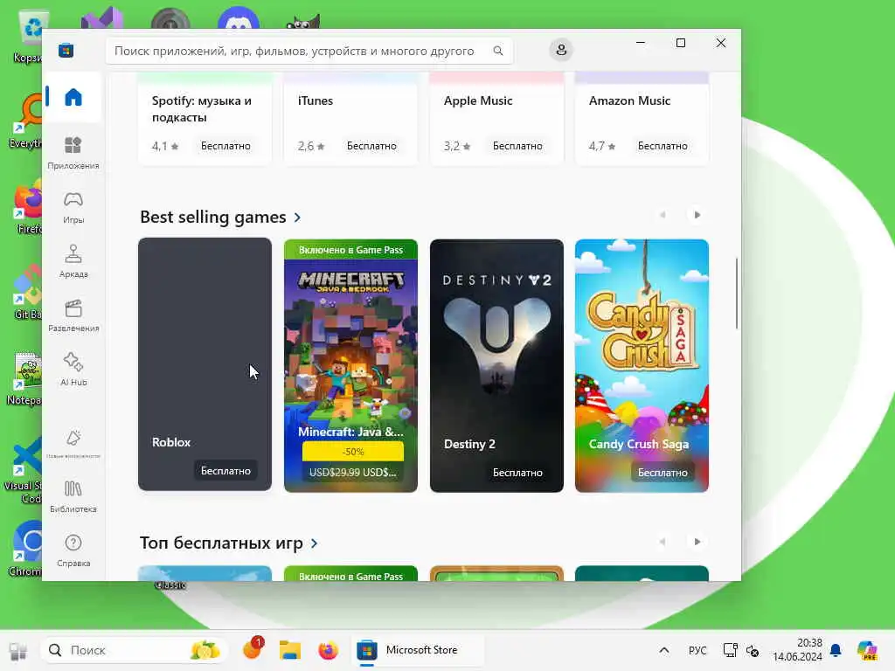895x671 pixels.
Task: Open the Игры section
Action: click(73, 207)
